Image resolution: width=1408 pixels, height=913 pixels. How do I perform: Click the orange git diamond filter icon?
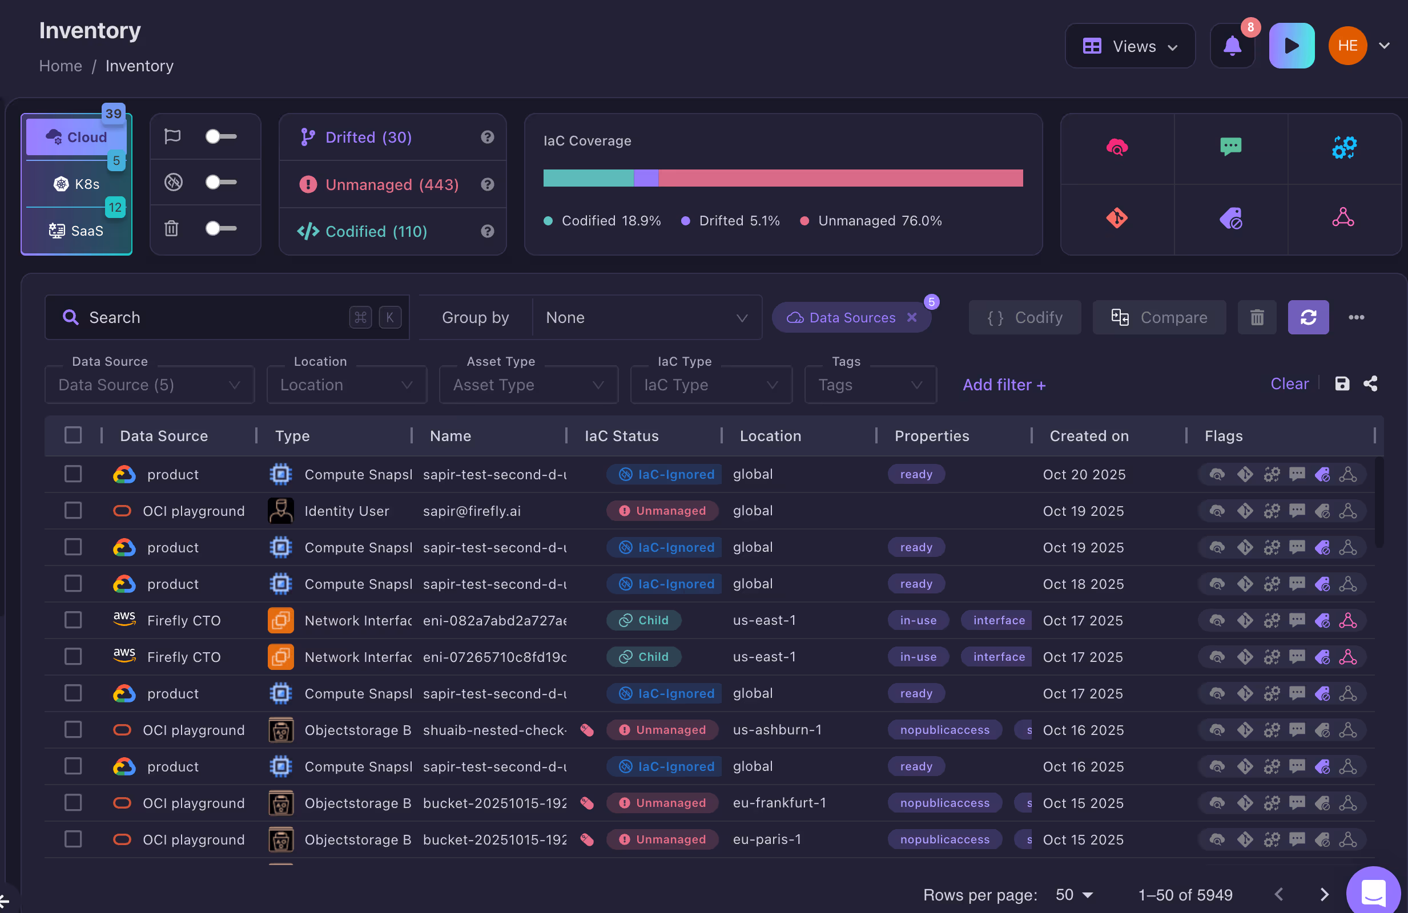(x=1116, y=218)
